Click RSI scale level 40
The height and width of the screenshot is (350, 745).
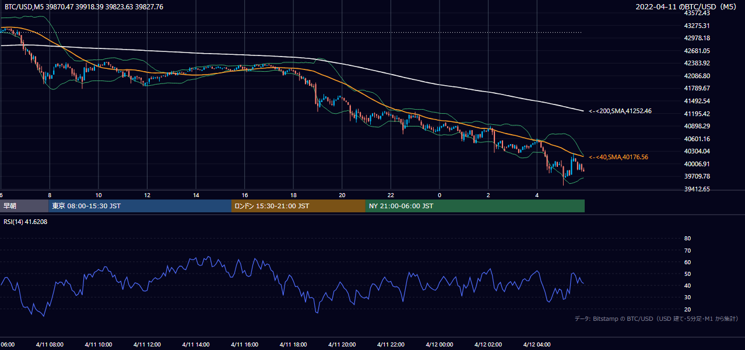687,285
